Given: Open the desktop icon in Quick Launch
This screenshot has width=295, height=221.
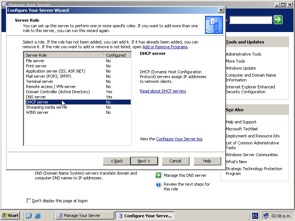Looking at the screenshot, I should 29,216.
